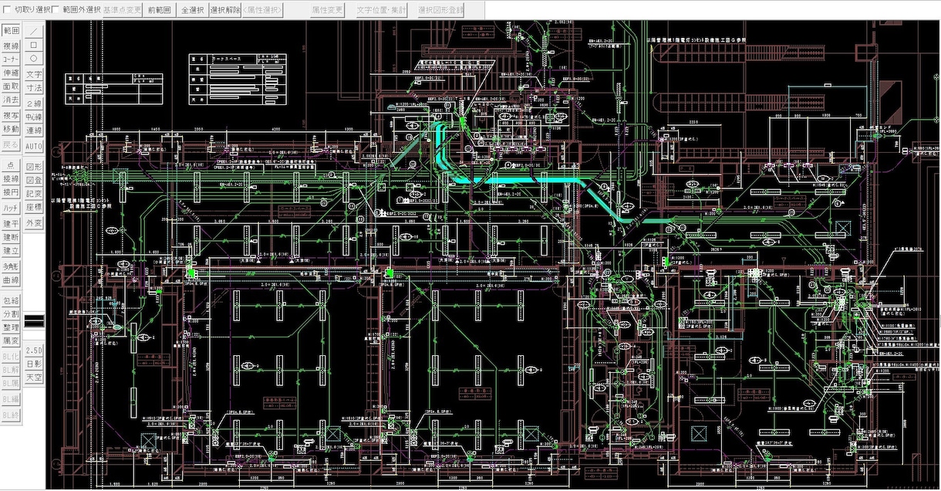This screenshot has height=491, width=941.
Task: Select the 面取 (chamfer) tool
Action: (x=11, y=87)
